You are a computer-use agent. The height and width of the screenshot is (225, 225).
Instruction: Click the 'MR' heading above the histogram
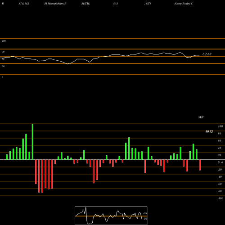pos(201,117)
